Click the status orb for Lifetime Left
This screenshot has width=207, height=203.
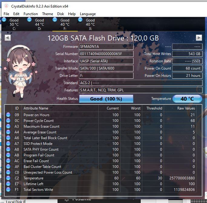point(8,184)
